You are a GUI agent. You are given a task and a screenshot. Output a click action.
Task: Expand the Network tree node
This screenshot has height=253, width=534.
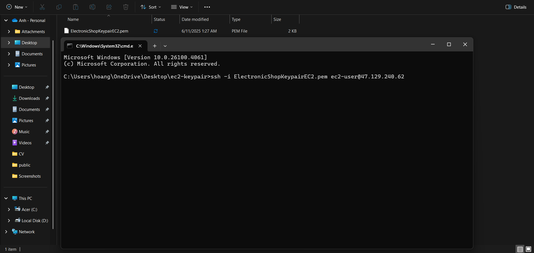pyautogui.click(x=6, y=232)
